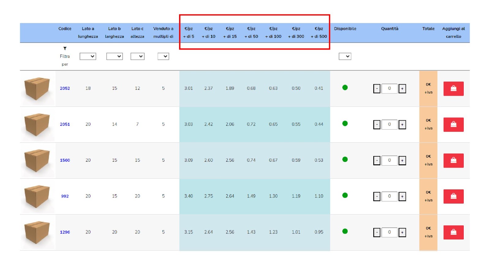
Task: Click the Aggiungi al carrello header
Action: tap(454, 32)
